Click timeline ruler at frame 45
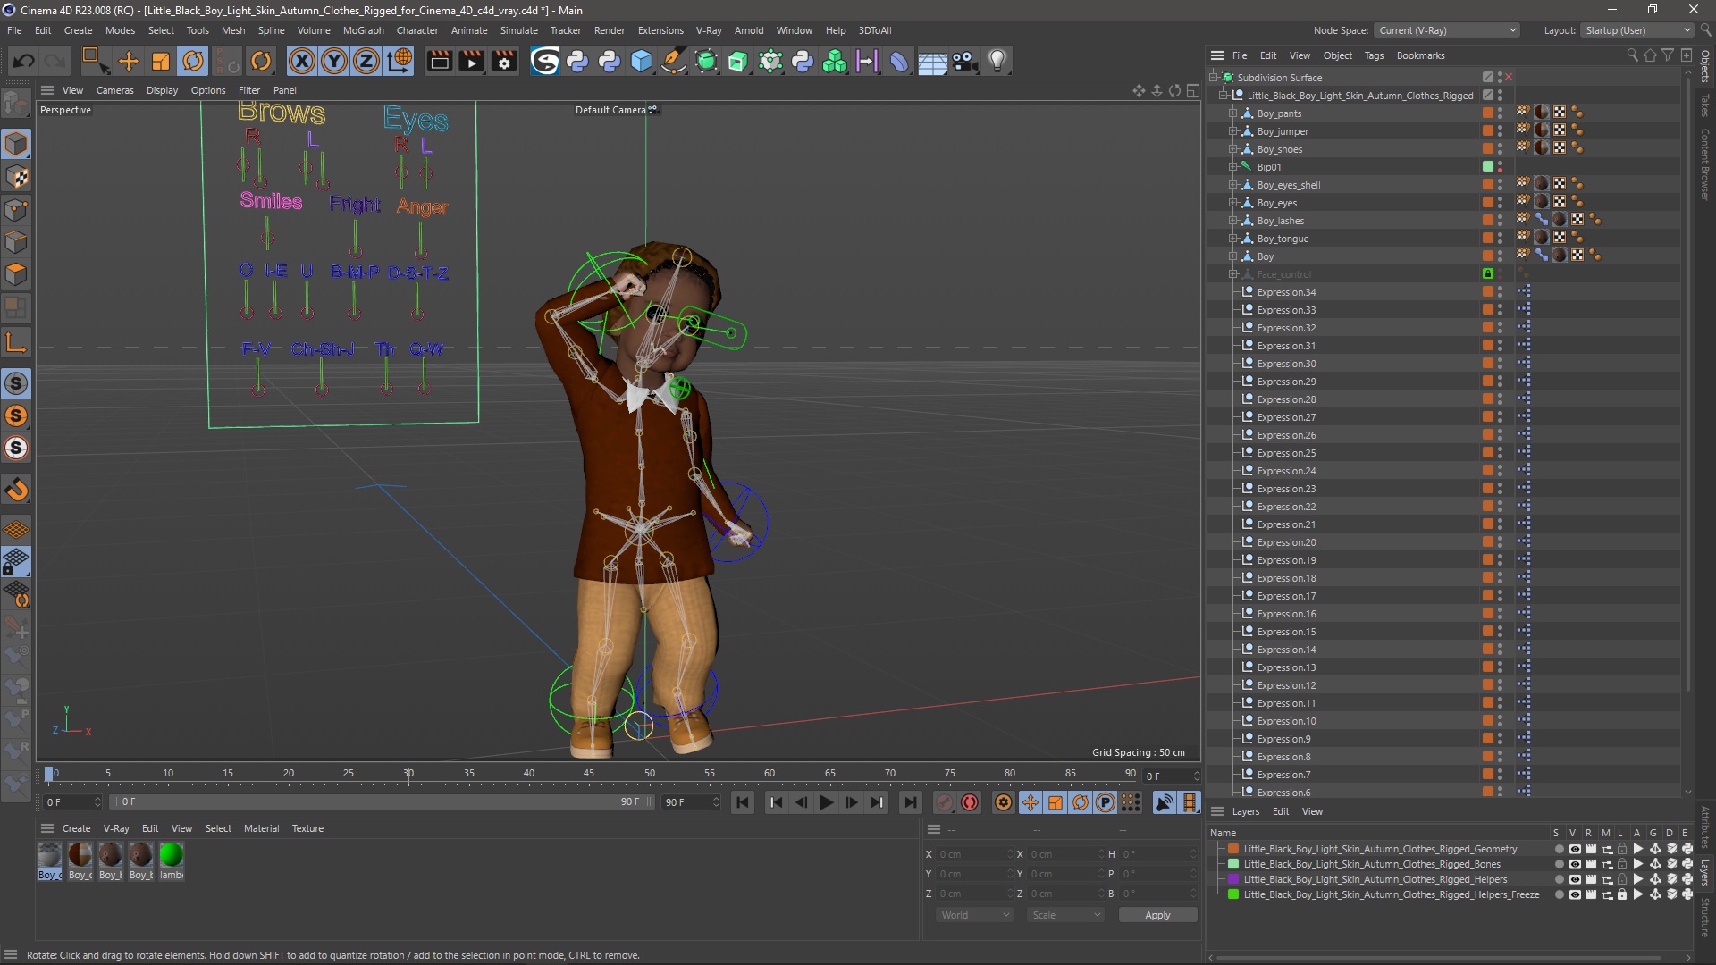 click(589, 773)
